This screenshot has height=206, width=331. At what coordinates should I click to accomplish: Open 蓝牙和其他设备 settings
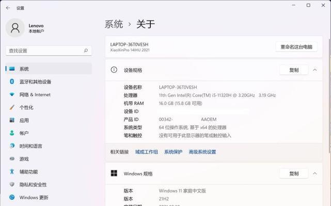49,81
